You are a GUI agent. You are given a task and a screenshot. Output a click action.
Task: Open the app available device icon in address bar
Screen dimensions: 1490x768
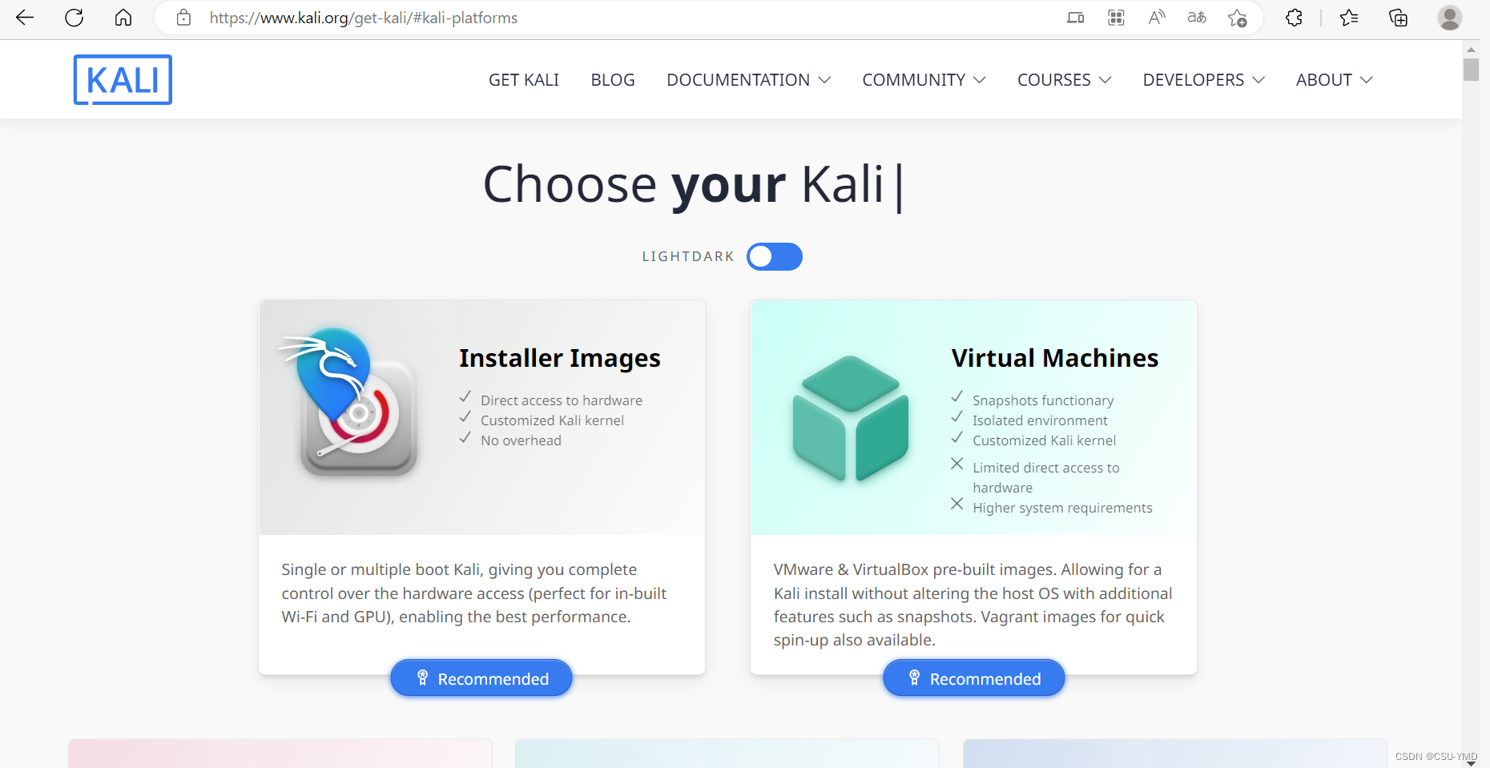1075,18
